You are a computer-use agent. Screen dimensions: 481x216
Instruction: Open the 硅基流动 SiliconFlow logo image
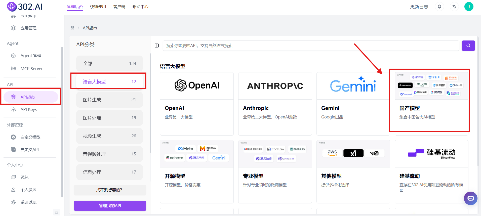(x=431, y=154)
